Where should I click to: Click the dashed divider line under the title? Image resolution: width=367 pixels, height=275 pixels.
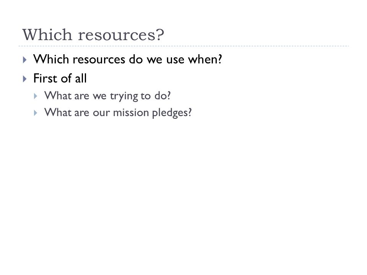(183, 46)
